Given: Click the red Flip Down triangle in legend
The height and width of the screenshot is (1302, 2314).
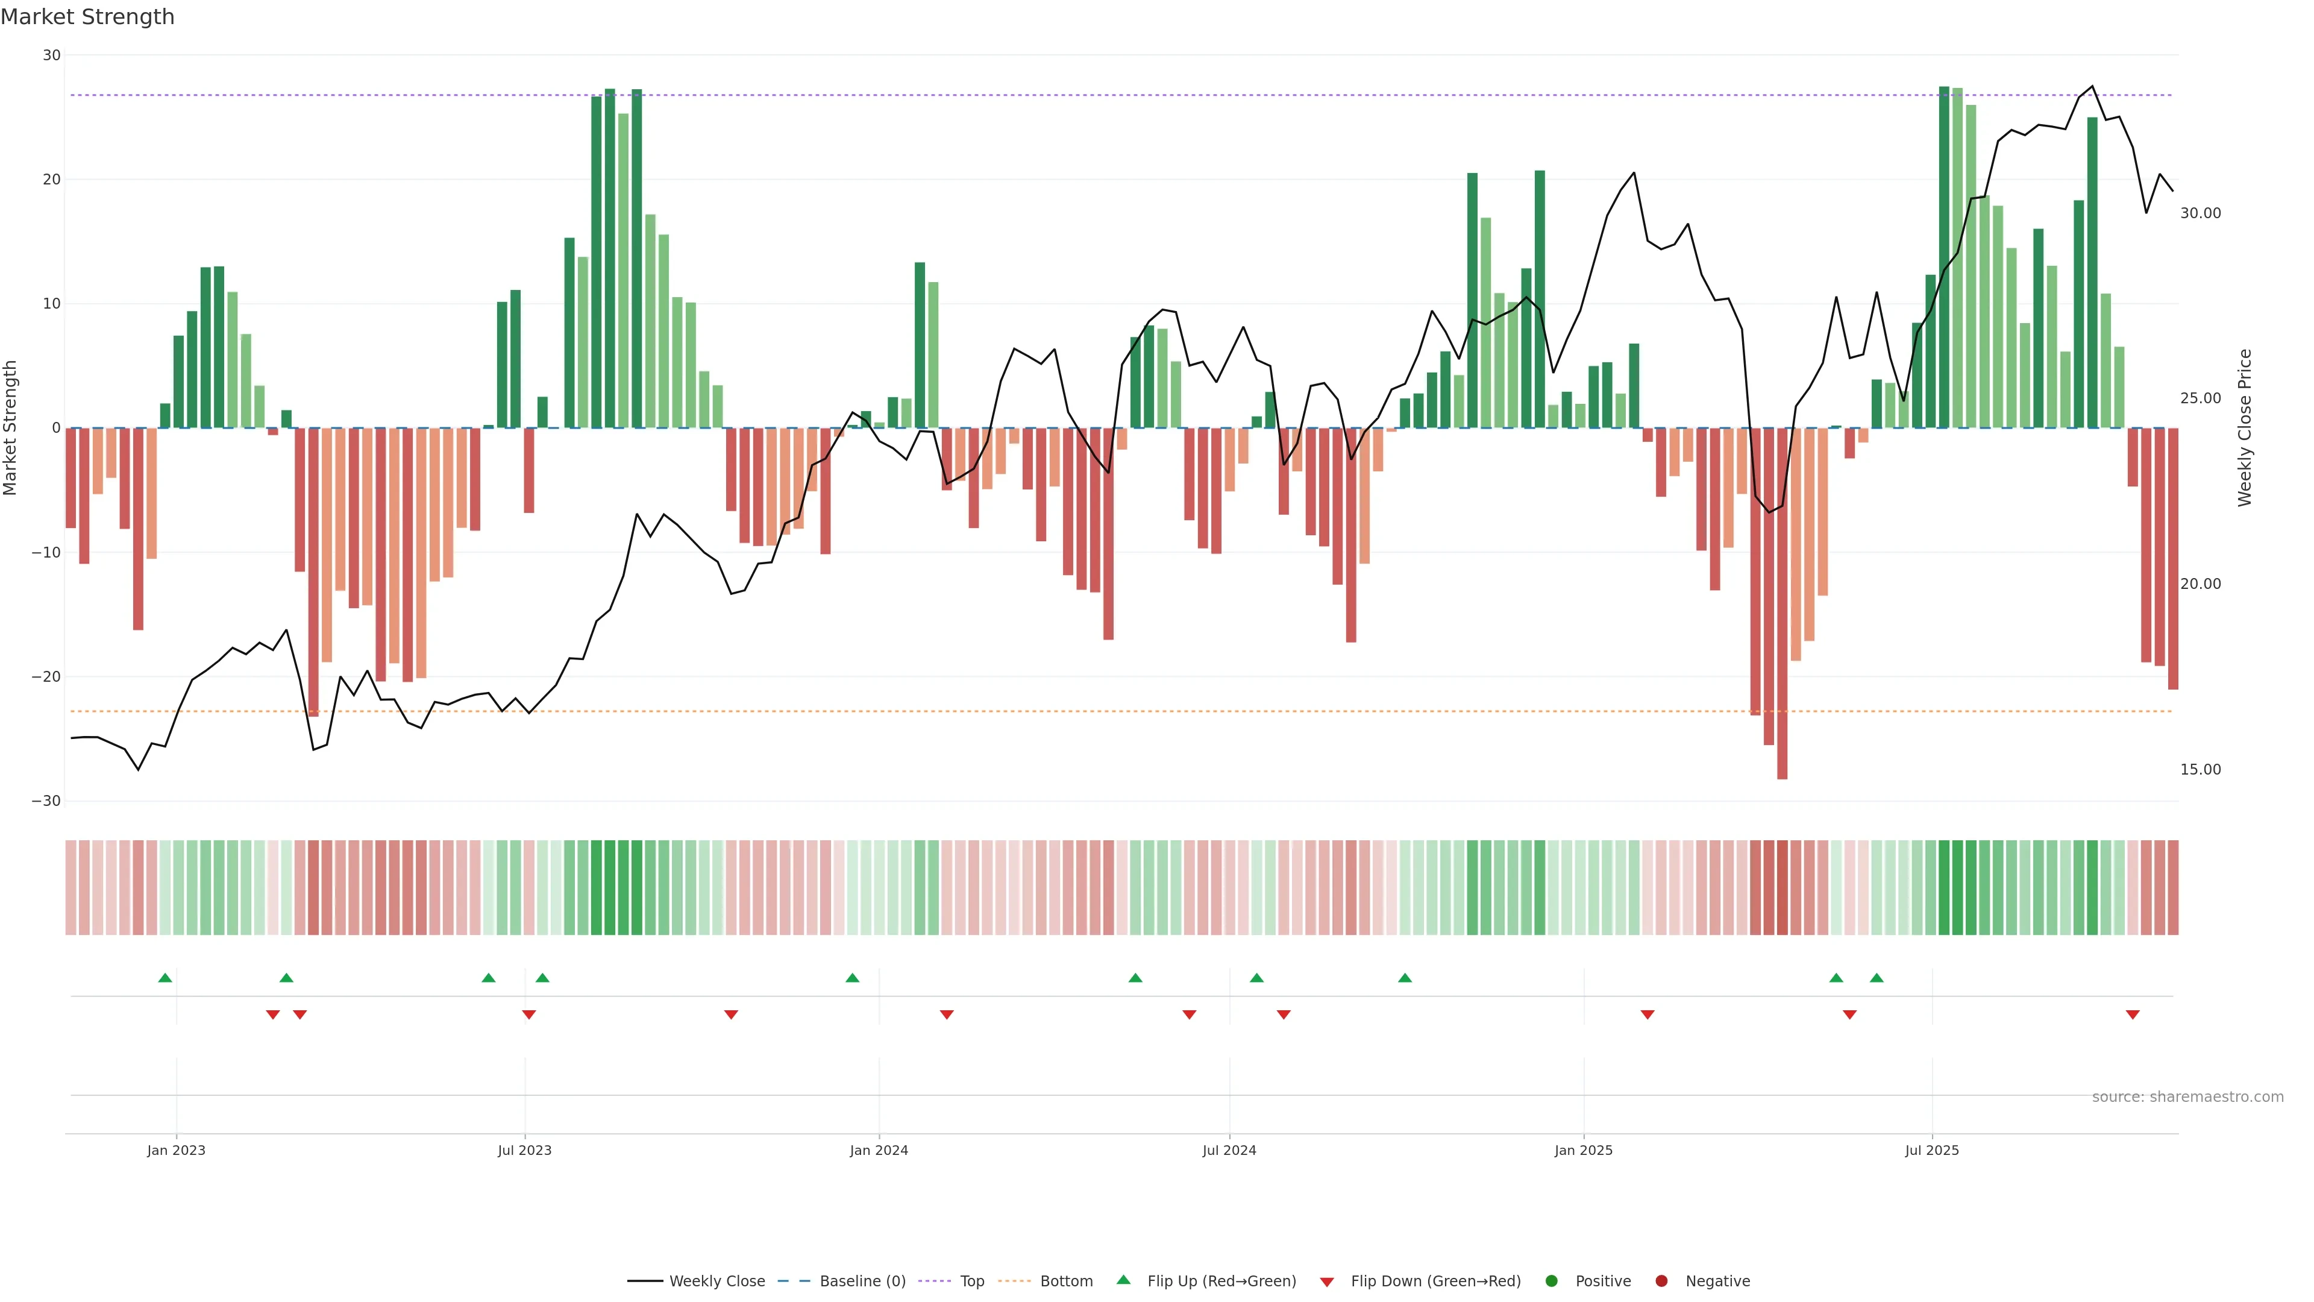Looking at the screenshot, I should (x=1327, y=1282).
